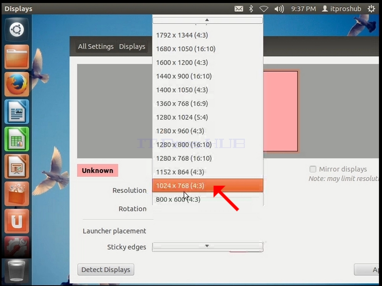Viewport: 382px width, 286px height.
Task: Choose 1400 x 1050 (4:3) resolution
Action: (x=208, y=90)
